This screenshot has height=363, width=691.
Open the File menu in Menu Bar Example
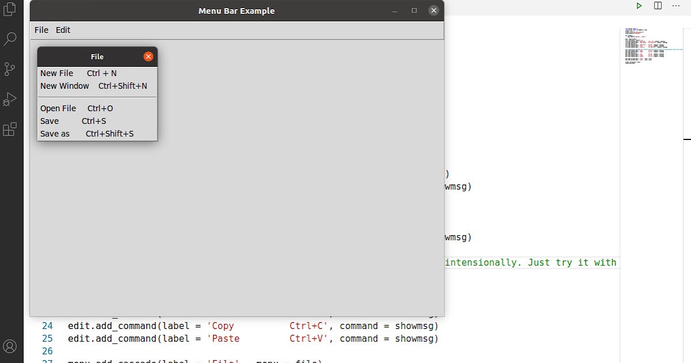40,30
